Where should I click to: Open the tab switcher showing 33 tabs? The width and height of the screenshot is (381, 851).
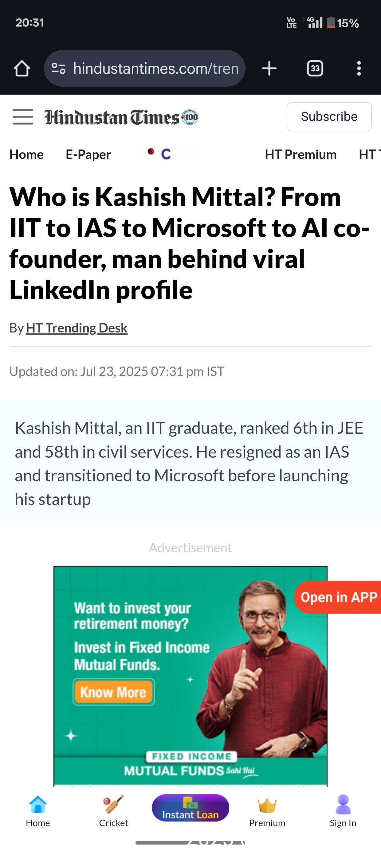(x=315, y=69)
